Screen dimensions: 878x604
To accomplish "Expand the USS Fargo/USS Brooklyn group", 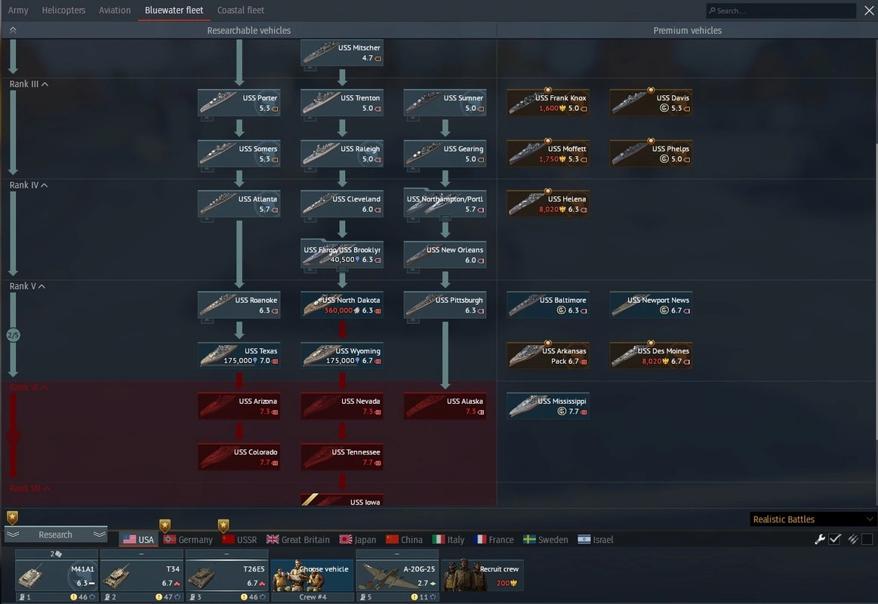I will coord(341,254).
